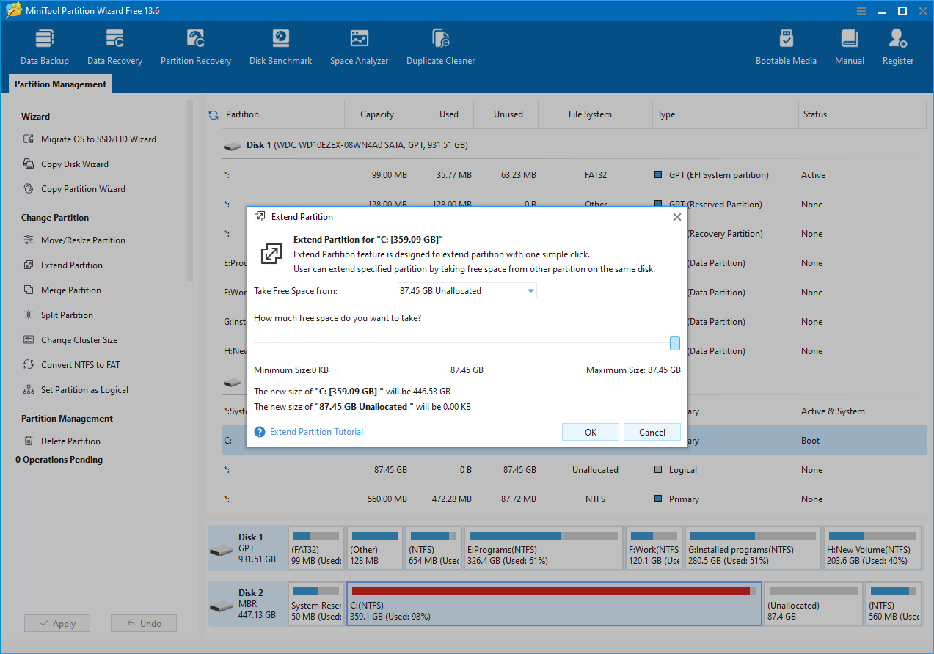
Task: Click the disabled Apply button
Action: coord(57,623)
